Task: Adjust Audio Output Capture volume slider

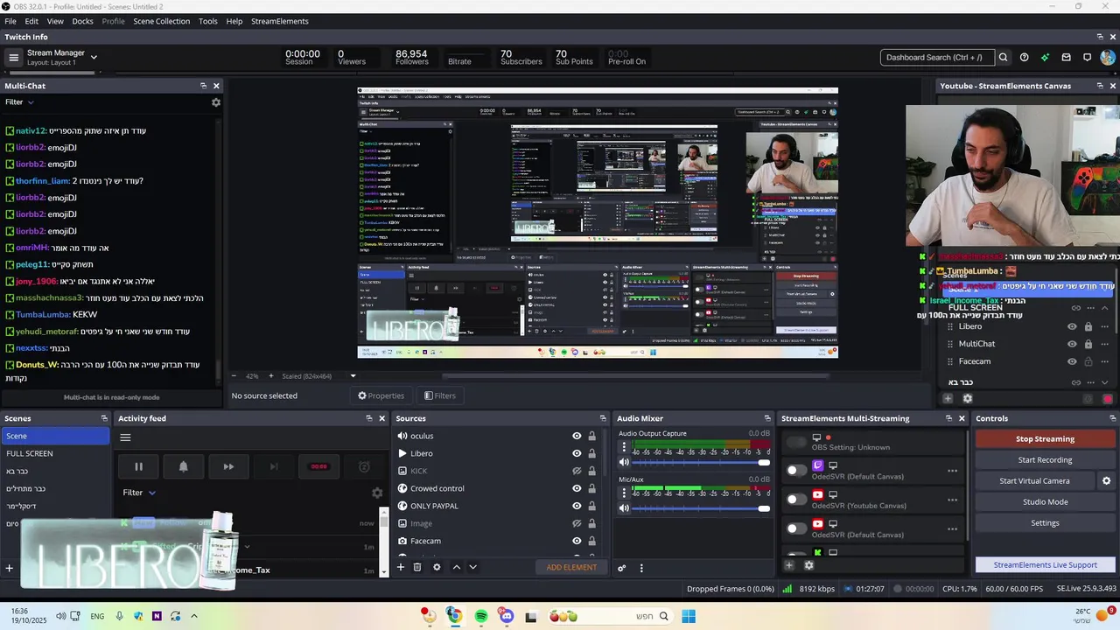Action: click(701, 462)
